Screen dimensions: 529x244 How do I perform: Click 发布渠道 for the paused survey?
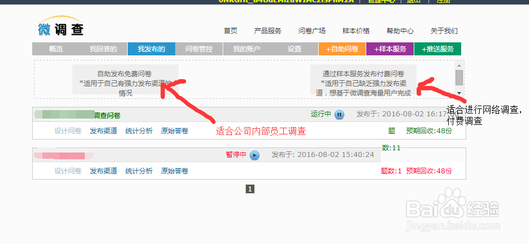tap(103, 171)
